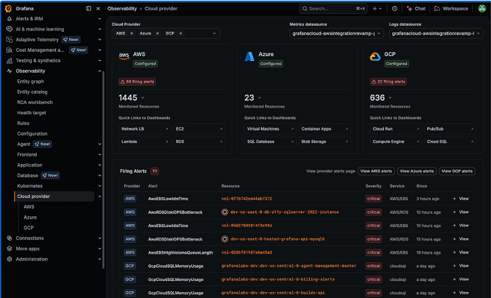Click the Testing & synthetics icon
Screen dimensions: 491x298
[9, 60]
